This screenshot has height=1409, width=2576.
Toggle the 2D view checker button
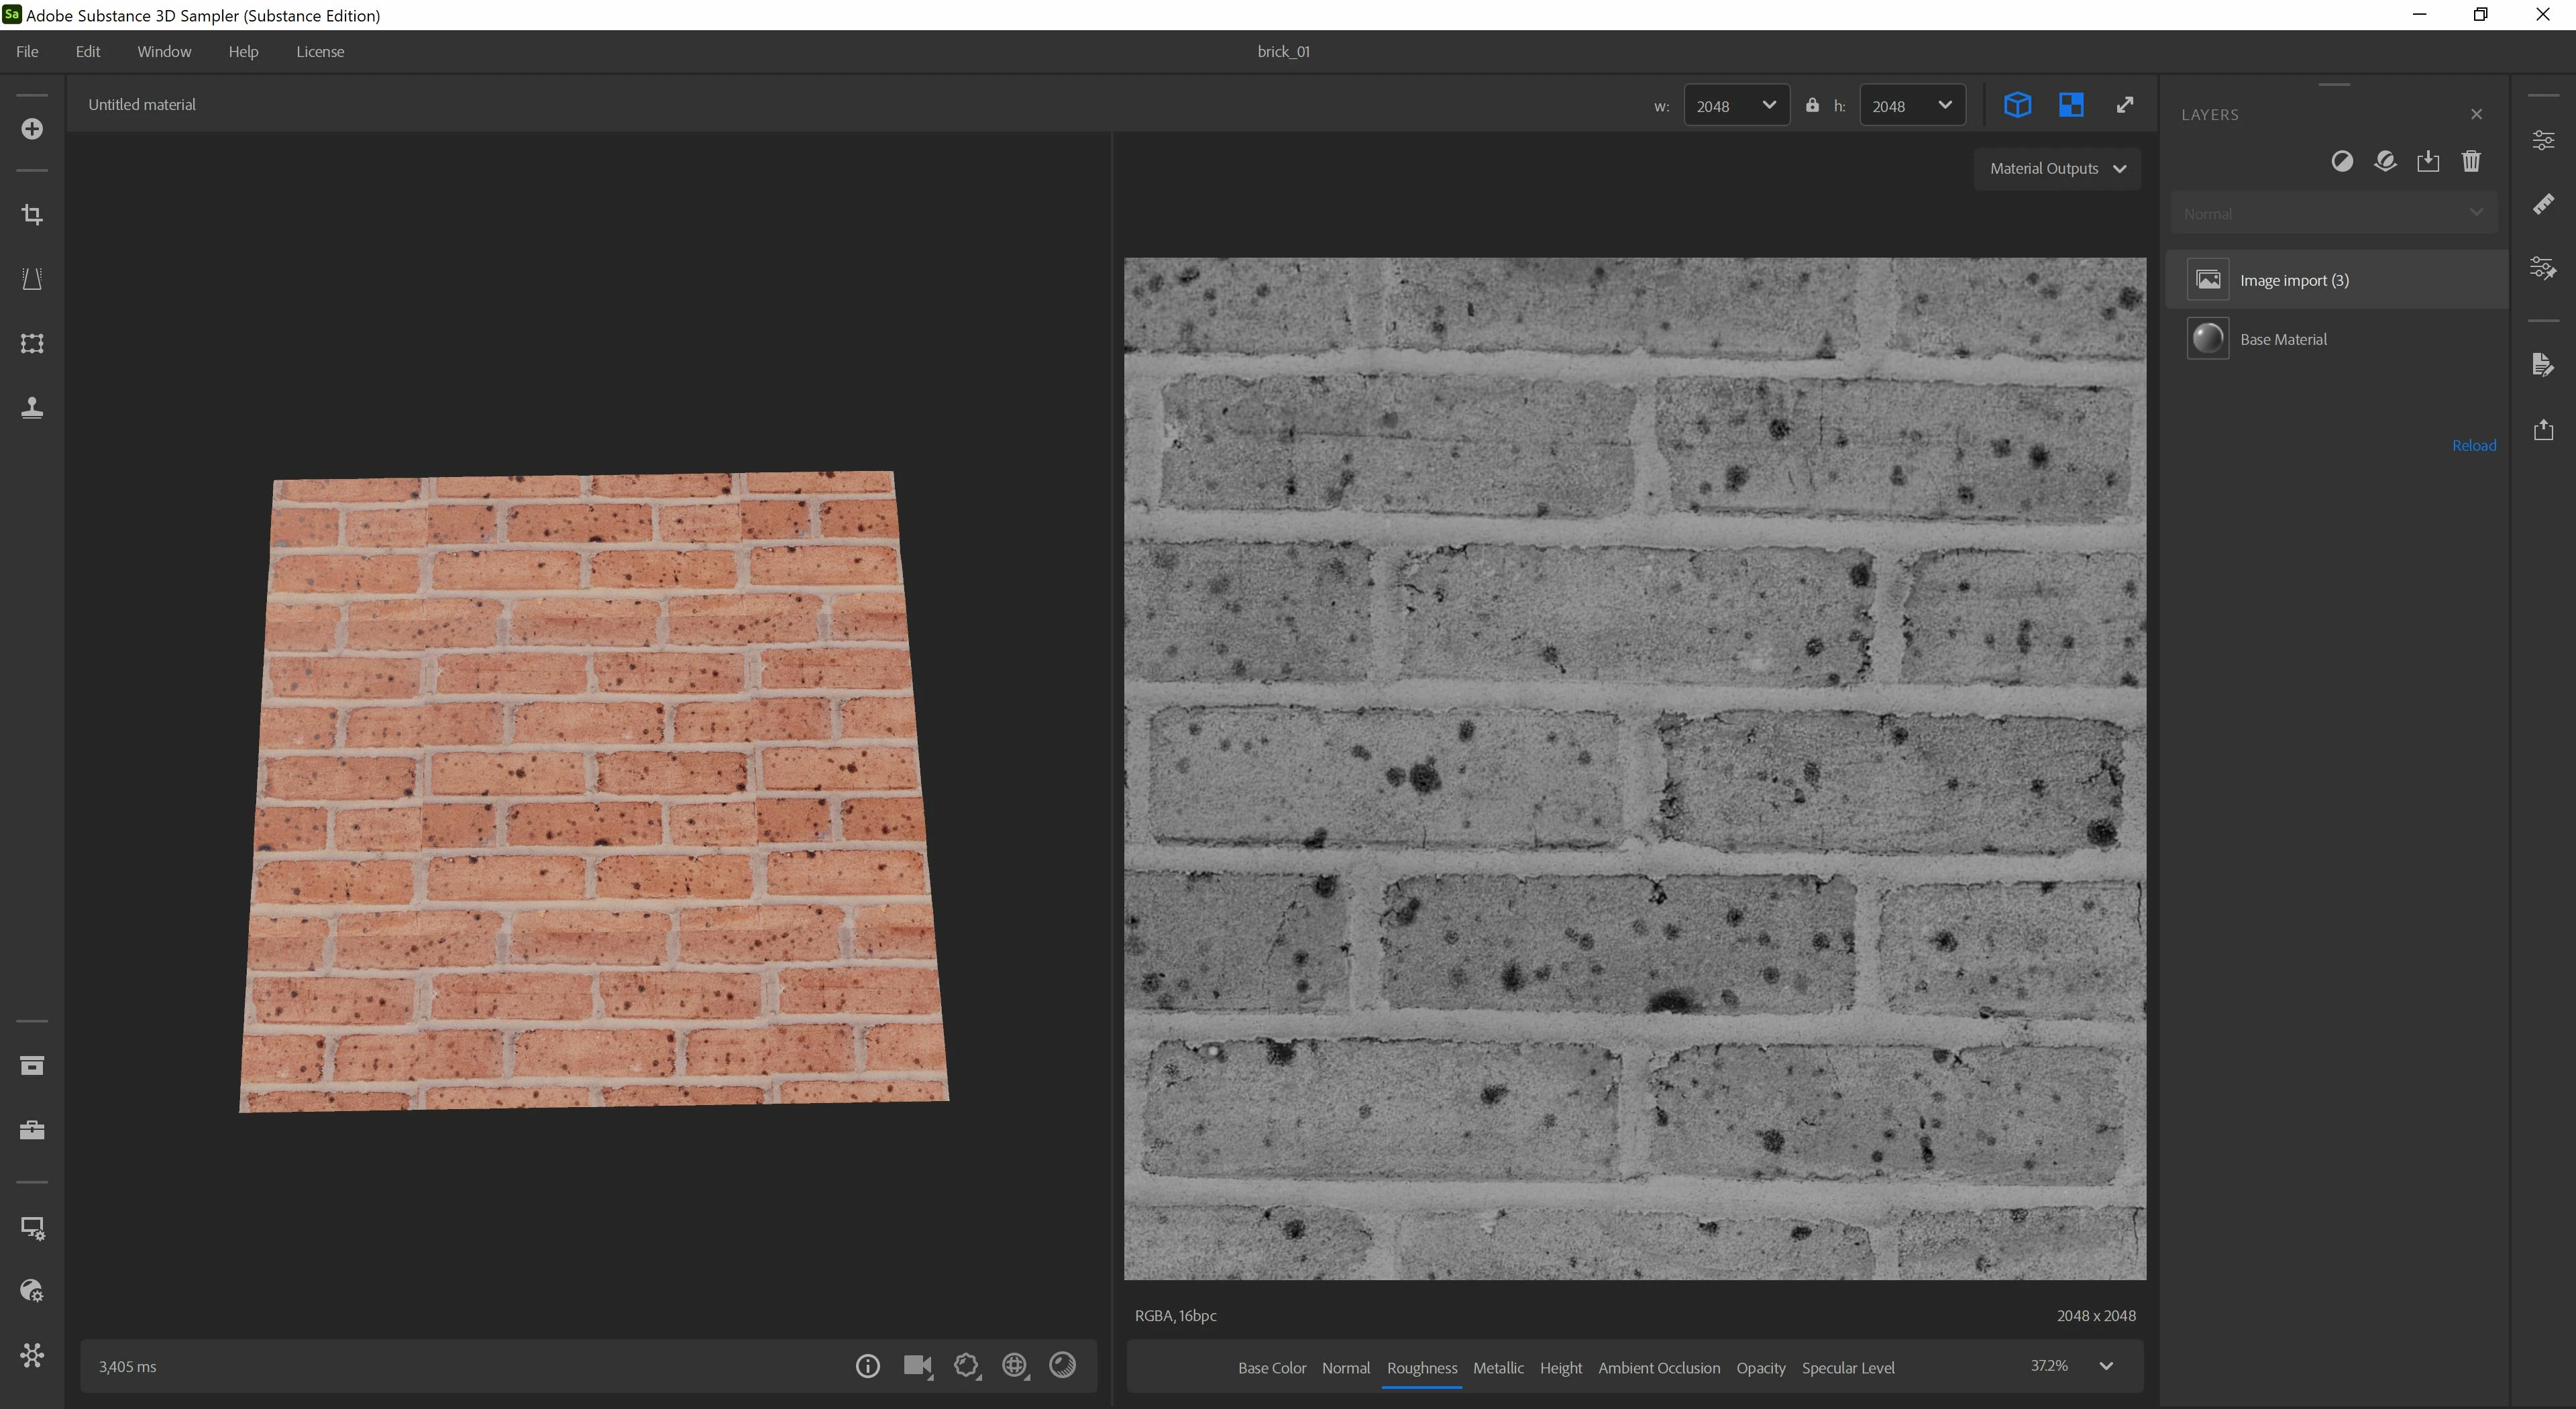2071,105
